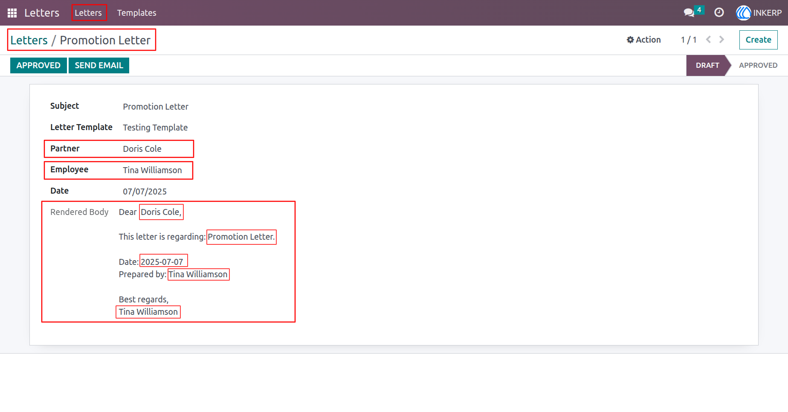The image size is (788, 412).
Task: Click the record pager 1 / 1
Action: (x=689, y=40)
